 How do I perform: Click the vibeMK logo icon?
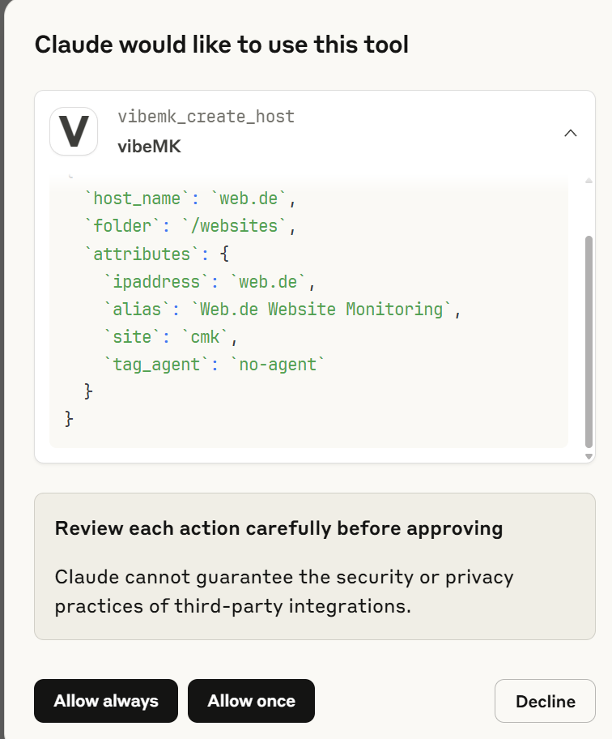click(x=74, y=131)
